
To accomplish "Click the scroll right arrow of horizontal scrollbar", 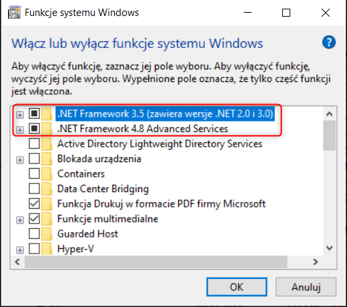I will coord(316,262).
